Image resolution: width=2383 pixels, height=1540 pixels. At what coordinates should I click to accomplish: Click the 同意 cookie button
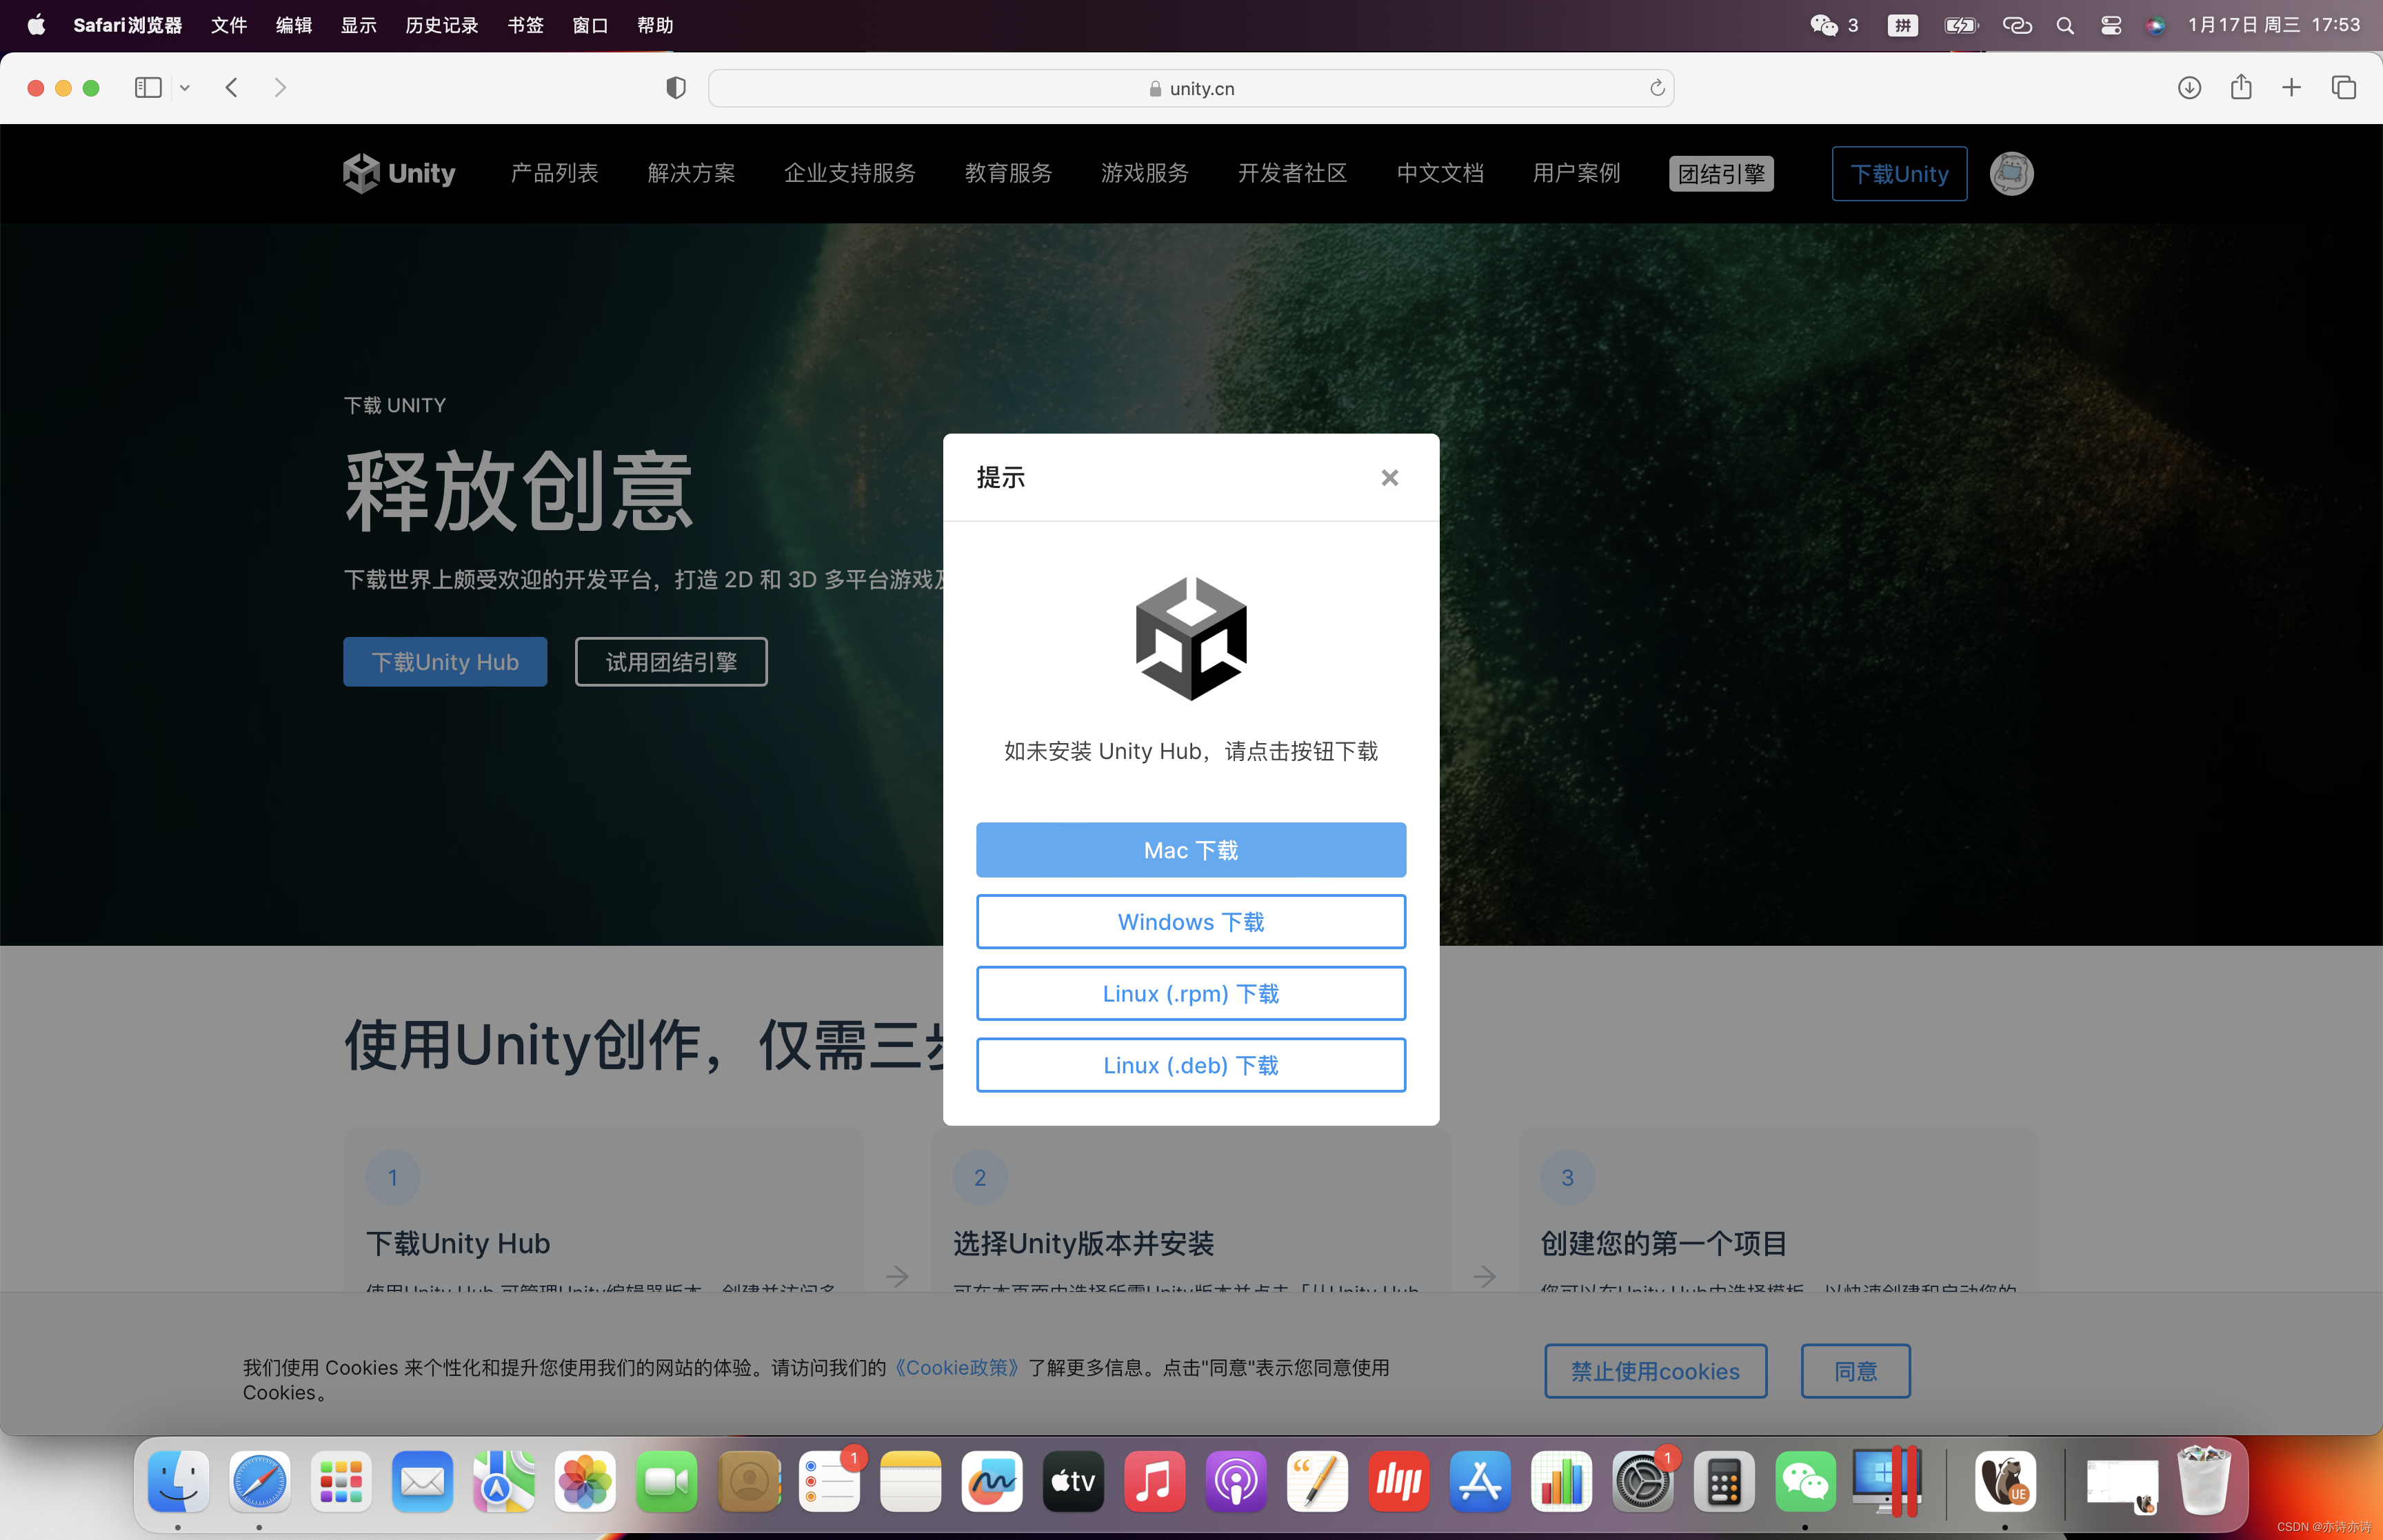1855,1371
